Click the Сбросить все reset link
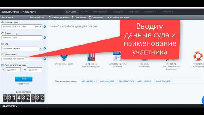The width and height of the screenshot is (204, 115). click(23, 84)
